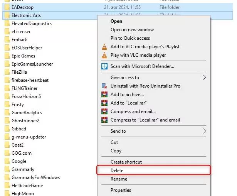Click the FLiNGTrainer folder icon
The width and height of the screenshot is (237, 196).
click(x=7, y=88)
